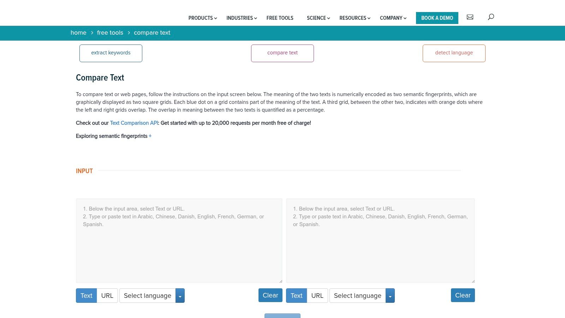This screenshot has width=565, height=318.
Task: Open the site search
Action: (491, 17)
